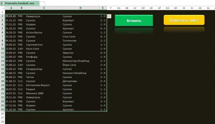
Task: Select column AK header
Action: point(200,8)
